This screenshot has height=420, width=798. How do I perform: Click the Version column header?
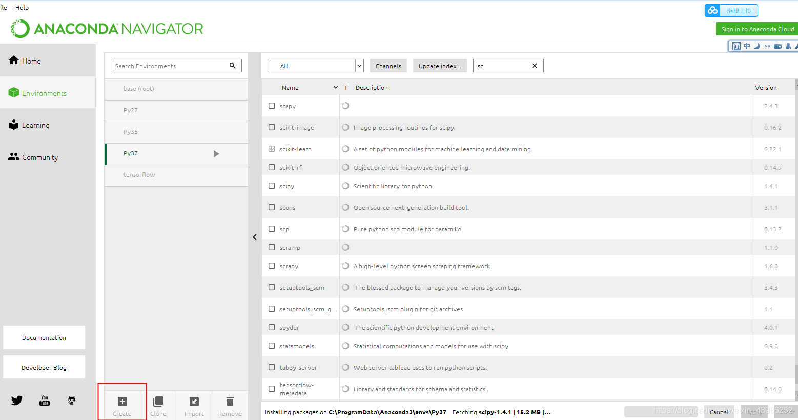[x=766, y=88]
